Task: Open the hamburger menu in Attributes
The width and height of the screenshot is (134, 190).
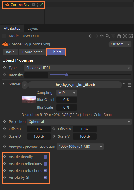Action: [x=4, y=36]
